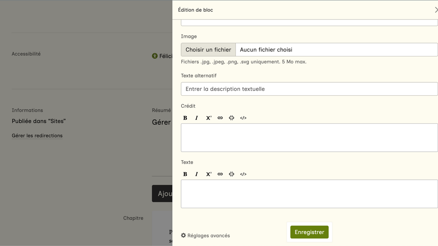The image size is (438, 246).
Task: Save the block with Enregistrer
Action: [x=309, y=232]
